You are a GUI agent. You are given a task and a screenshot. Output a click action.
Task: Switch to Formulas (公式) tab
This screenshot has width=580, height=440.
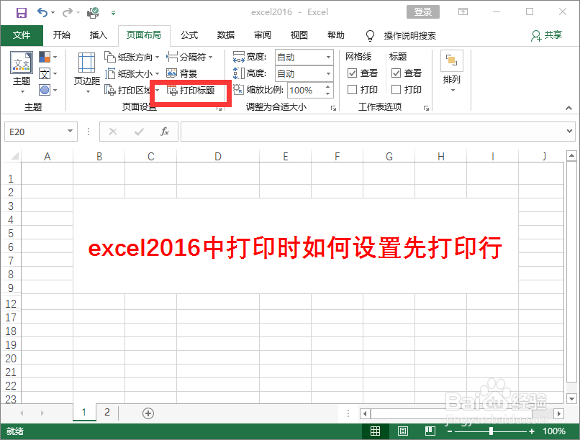(x=189, y=35)
